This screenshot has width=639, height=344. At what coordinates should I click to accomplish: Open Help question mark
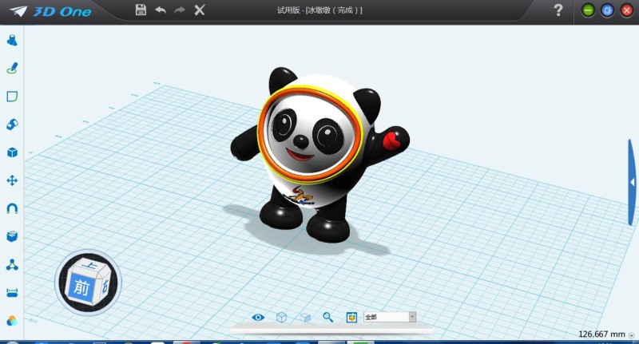tap(558, 10)
